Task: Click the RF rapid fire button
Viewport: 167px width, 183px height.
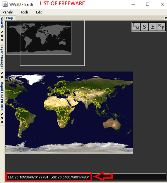Action: (x=161, y=27)
